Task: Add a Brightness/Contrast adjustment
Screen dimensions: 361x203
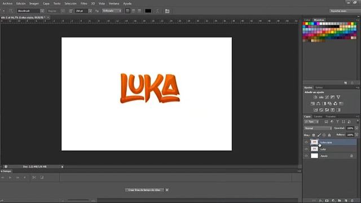Action: tap(315, 97)
